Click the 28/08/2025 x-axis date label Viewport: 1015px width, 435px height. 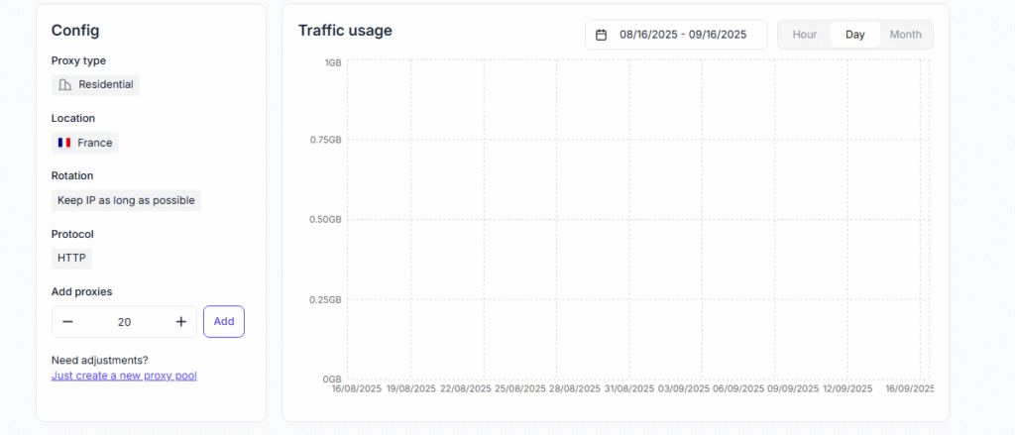(575, 389)
